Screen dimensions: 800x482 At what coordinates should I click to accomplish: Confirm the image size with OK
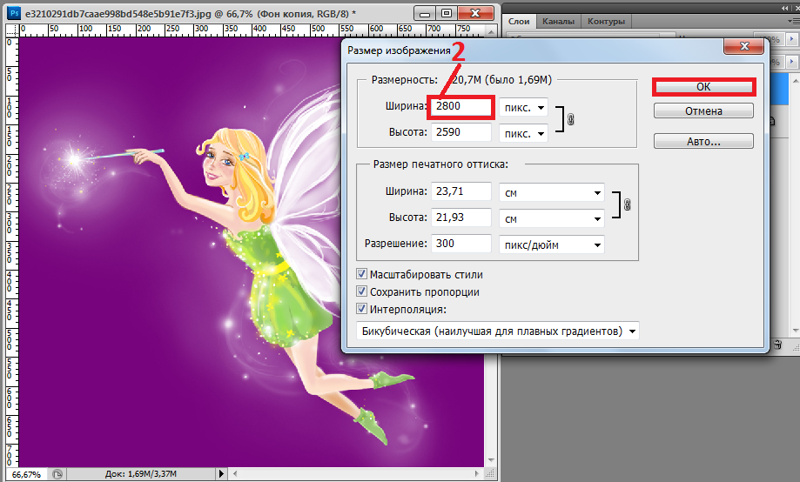coord(703,87)
